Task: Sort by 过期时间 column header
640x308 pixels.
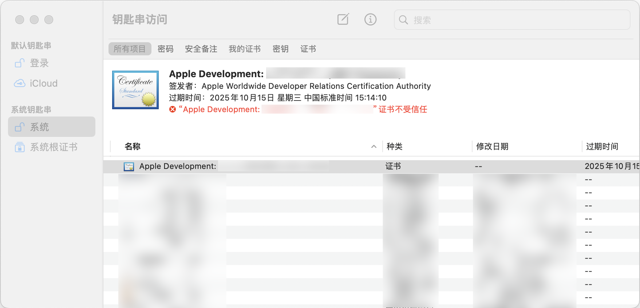Action: point(602,146)
